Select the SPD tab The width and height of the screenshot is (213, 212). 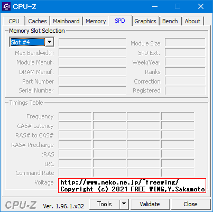[120, 21]
